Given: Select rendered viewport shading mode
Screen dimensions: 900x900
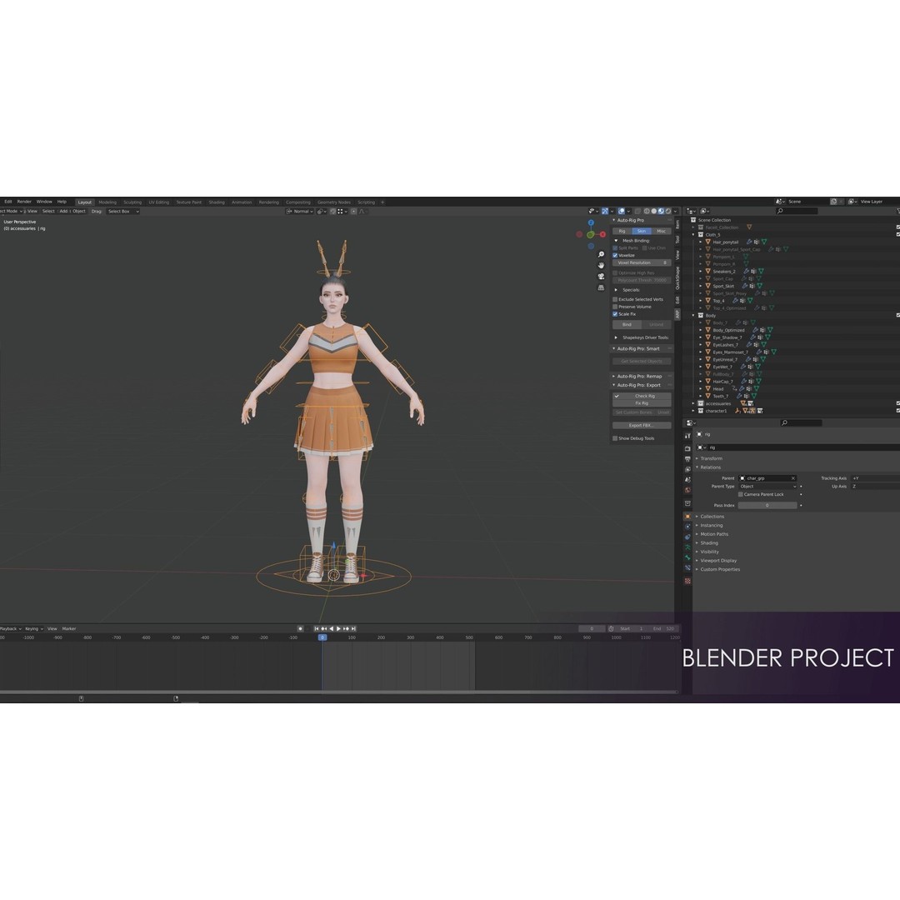Looking at the screenshot, I should [x=668, y=211].
